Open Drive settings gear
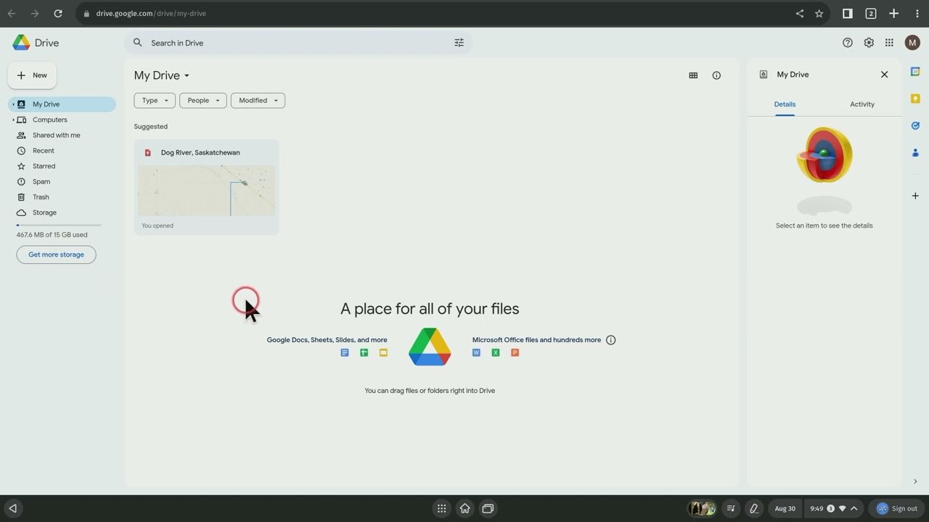 (x=869, y=43)
